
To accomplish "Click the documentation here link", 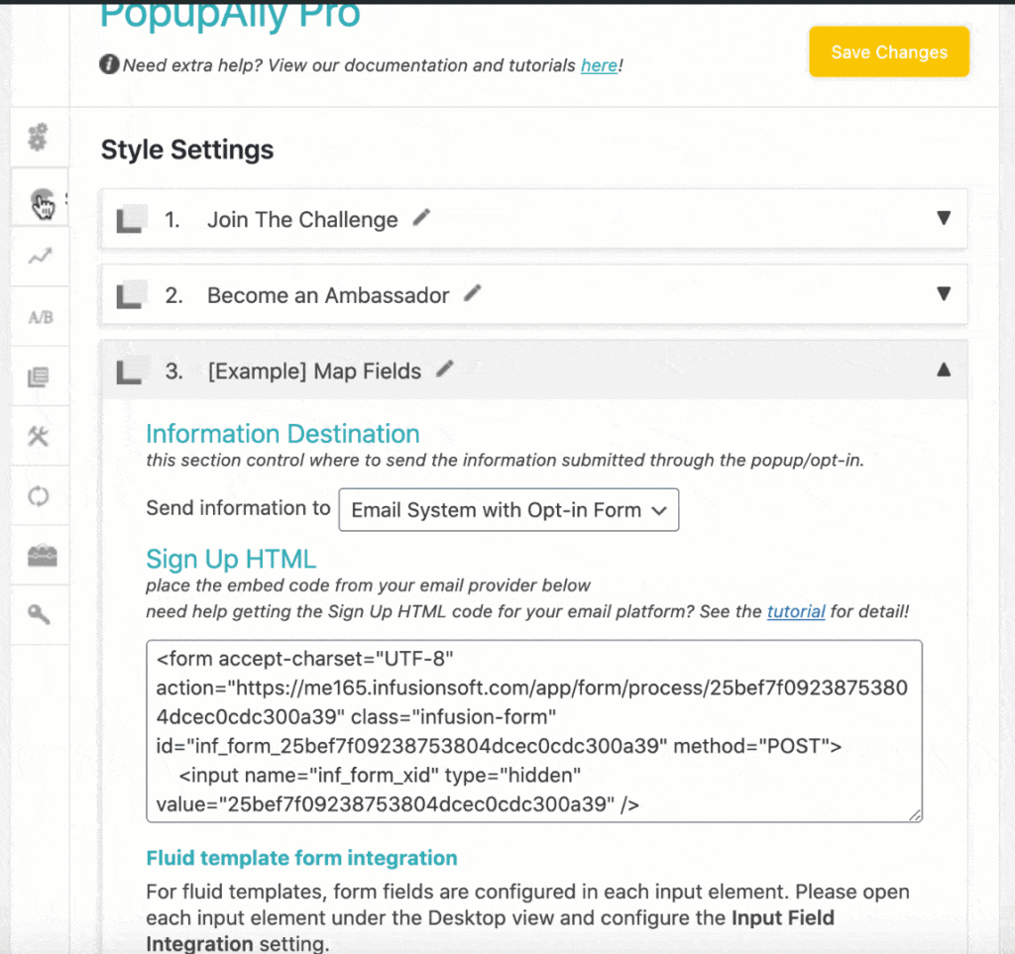I will 599,65.
